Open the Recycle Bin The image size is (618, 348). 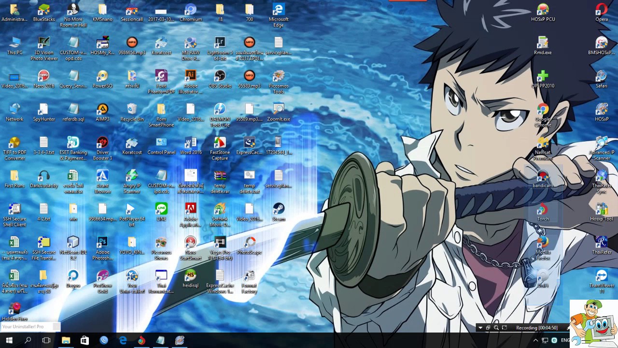(x=132, y=113)
